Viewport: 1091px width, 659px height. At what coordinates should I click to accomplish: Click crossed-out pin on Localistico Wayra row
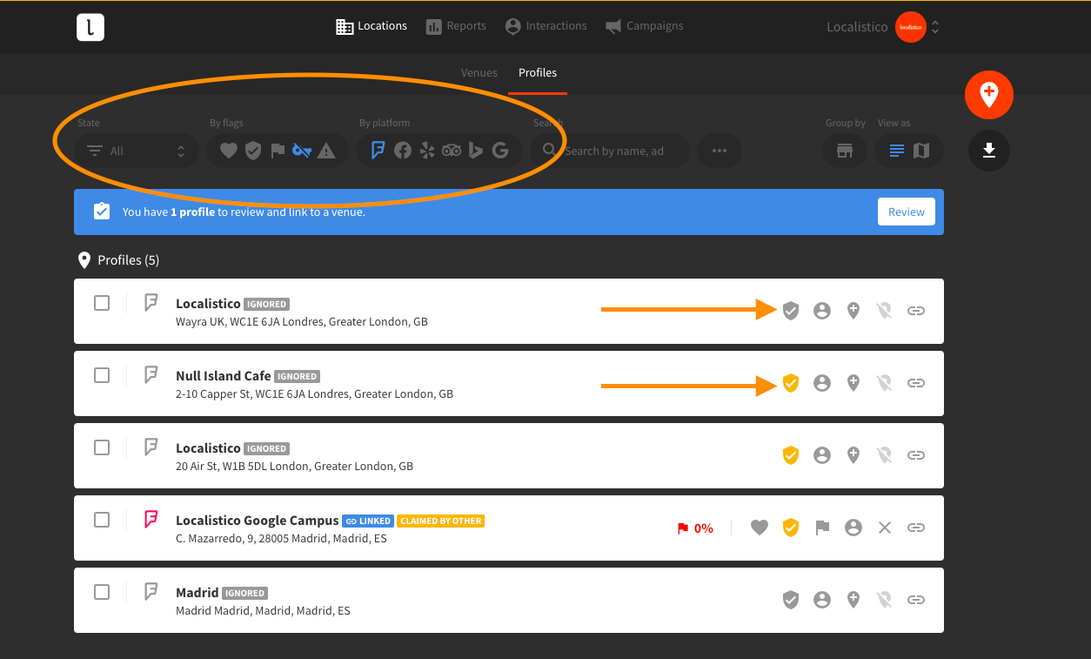(885, 311)
